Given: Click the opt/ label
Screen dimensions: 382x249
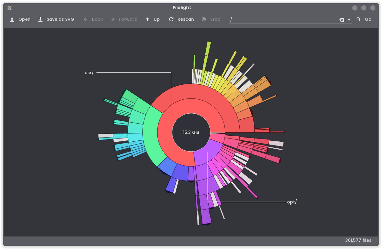Looking at the screenshot, I should (292, 202).
